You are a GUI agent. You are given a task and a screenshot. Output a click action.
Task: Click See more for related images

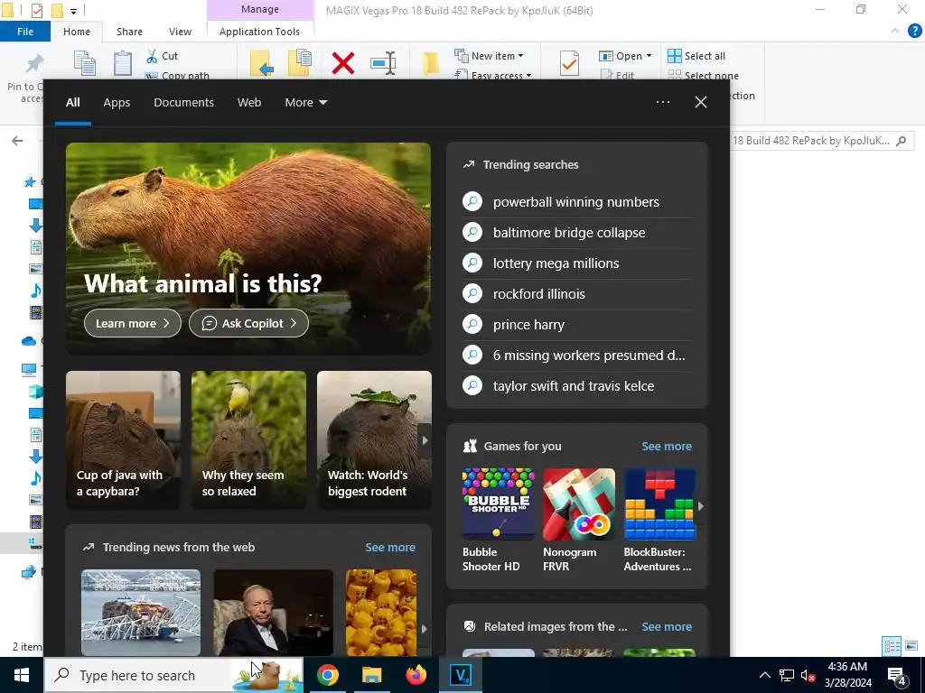[667, 626]
